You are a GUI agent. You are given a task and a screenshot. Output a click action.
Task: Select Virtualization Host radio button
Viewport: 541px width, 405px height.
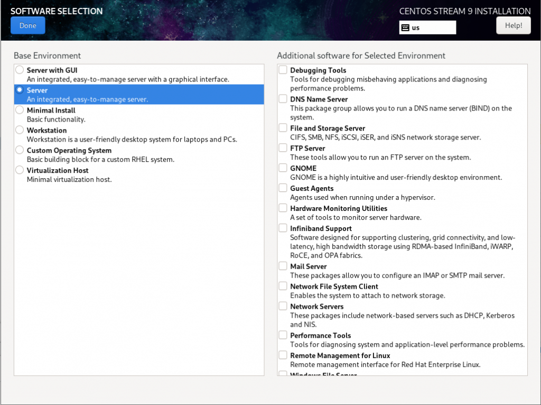[20, 170]
